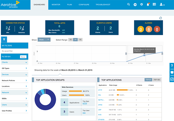Switch to the TOP 100 applications toggle

156,80
